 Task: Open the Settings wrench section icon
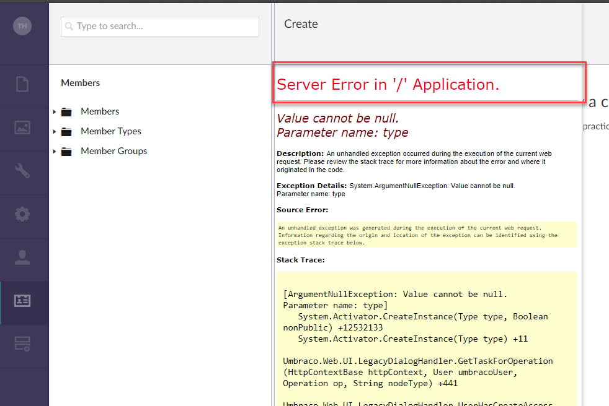22,171
